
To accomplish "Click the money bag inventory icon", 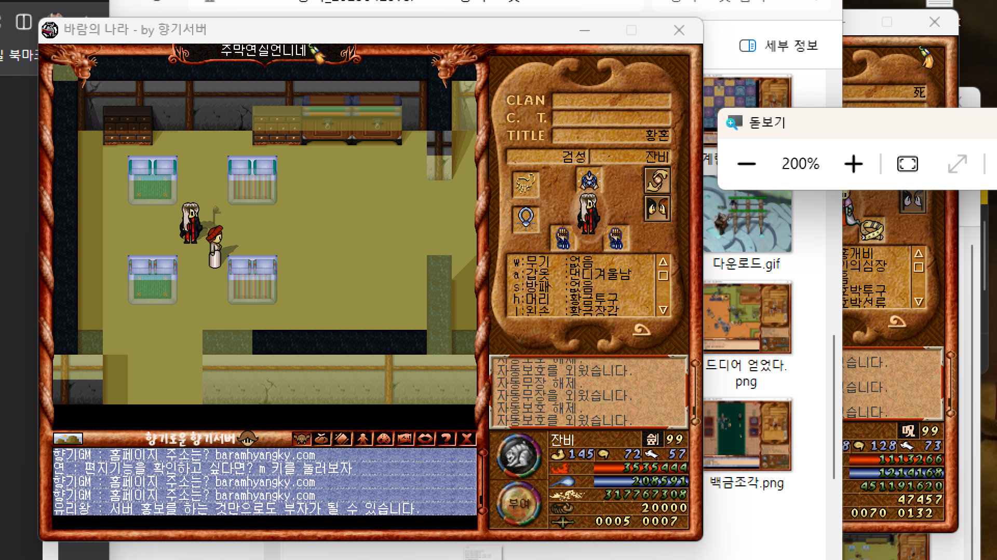I will pos(322,439).
